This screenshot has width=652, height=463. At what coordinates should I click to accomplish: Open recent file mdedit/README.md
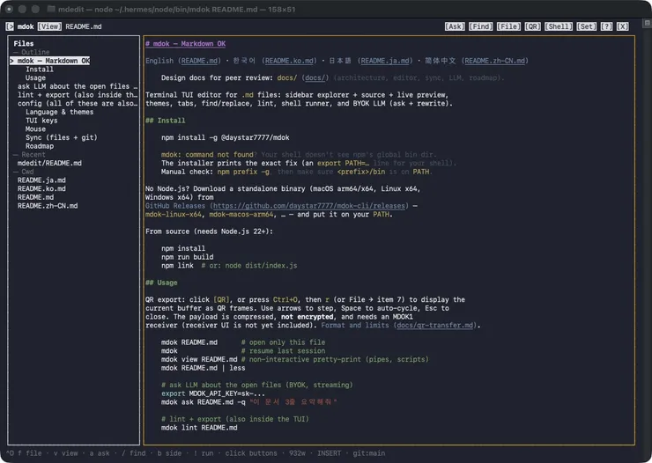point(49,163)
